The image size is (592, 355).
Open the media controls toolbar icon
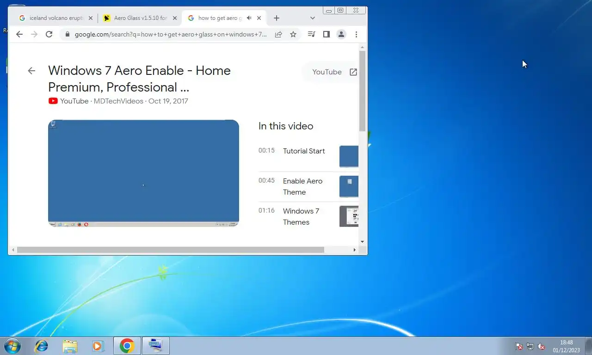tap(312, 34)
